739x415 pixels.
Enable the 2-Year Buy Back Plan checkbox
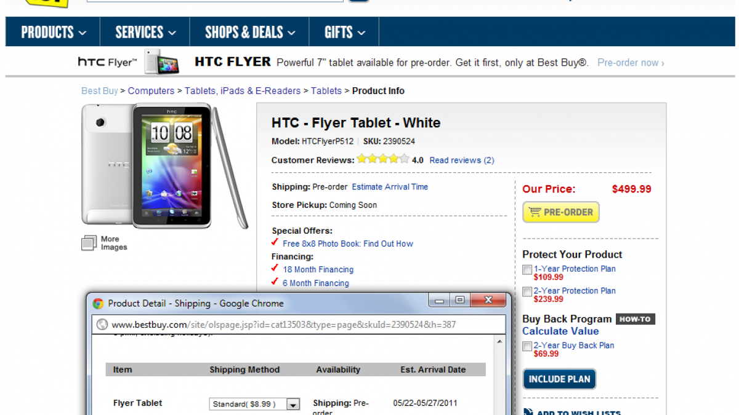527,346
